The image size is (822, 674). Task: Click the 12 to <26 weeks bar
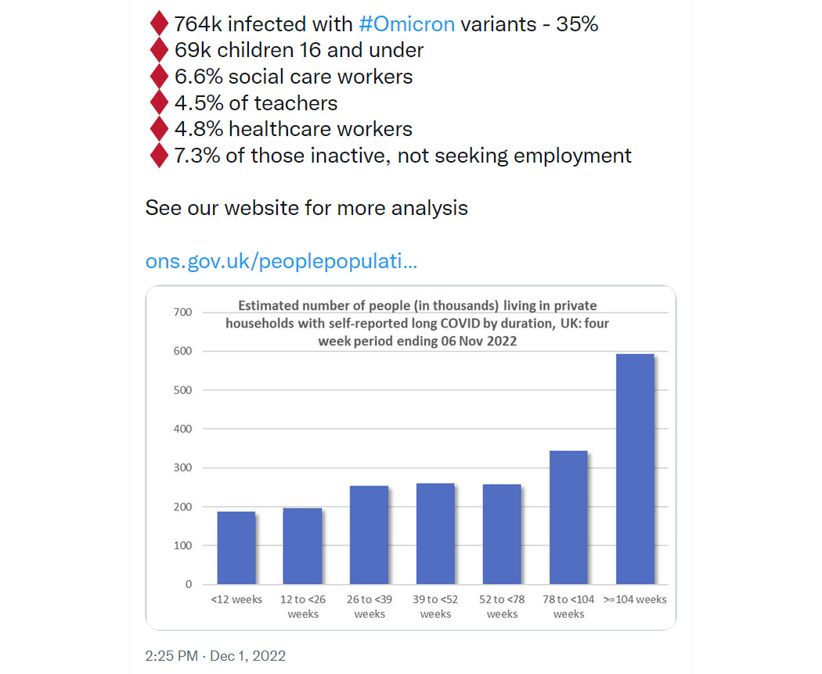pyautogui.click(x=302, y=546)
